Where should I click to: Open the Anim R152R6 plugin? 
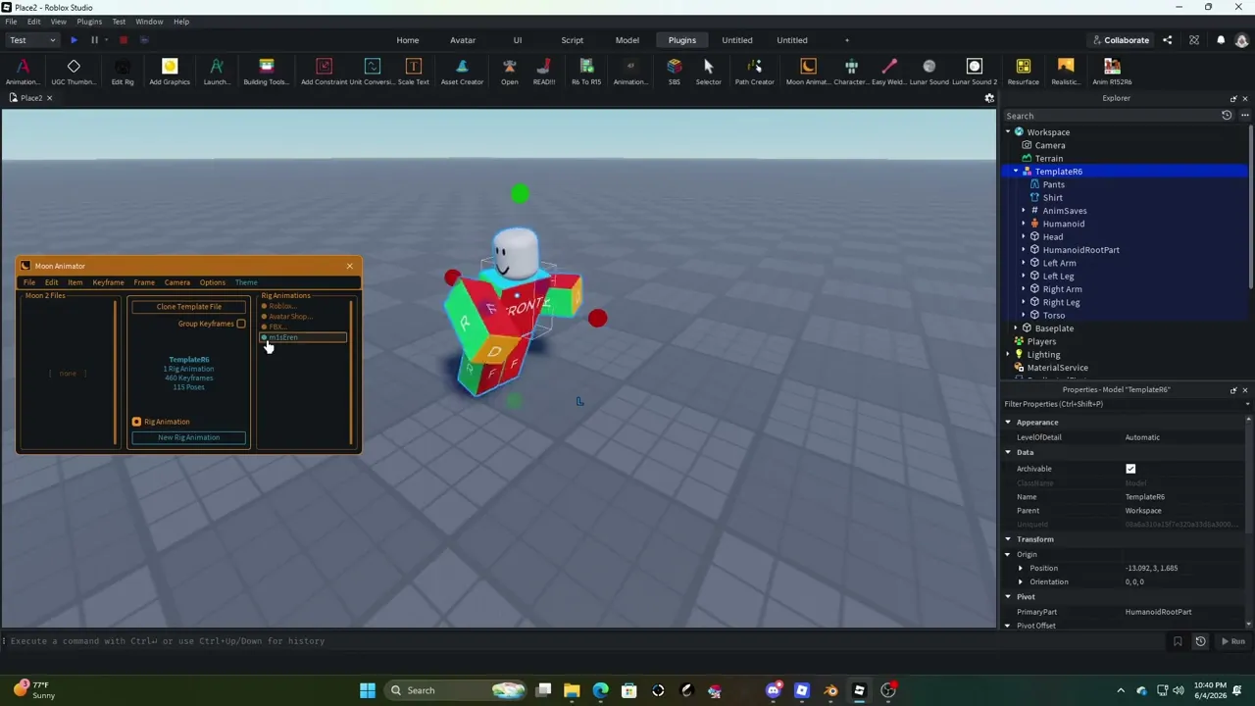(1112, 71)
